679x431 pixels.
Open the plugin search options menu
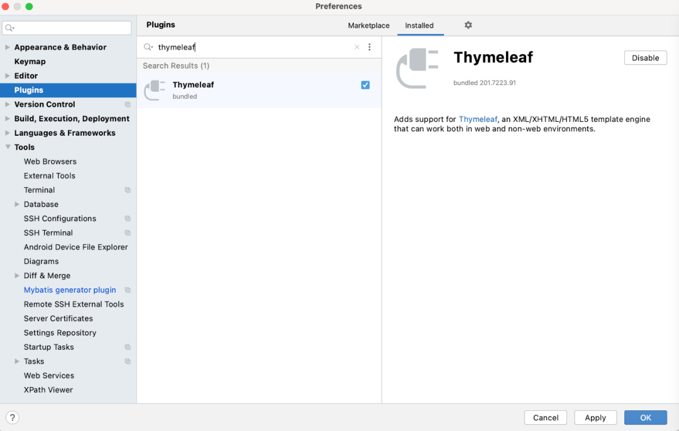click(370, 47)
